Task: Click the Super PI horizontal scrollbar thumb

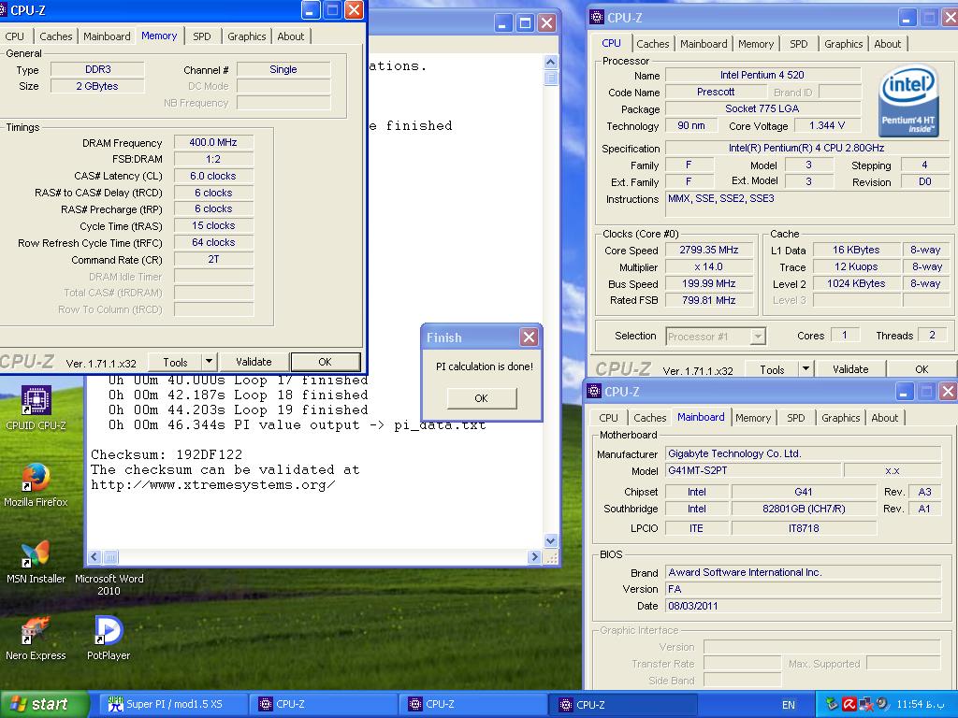Action: click(x=110, y=557)
